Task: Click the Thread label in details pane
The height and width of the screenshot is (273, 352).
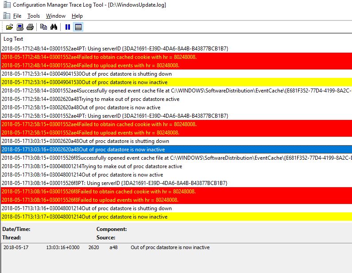Action: pos(12,237)
